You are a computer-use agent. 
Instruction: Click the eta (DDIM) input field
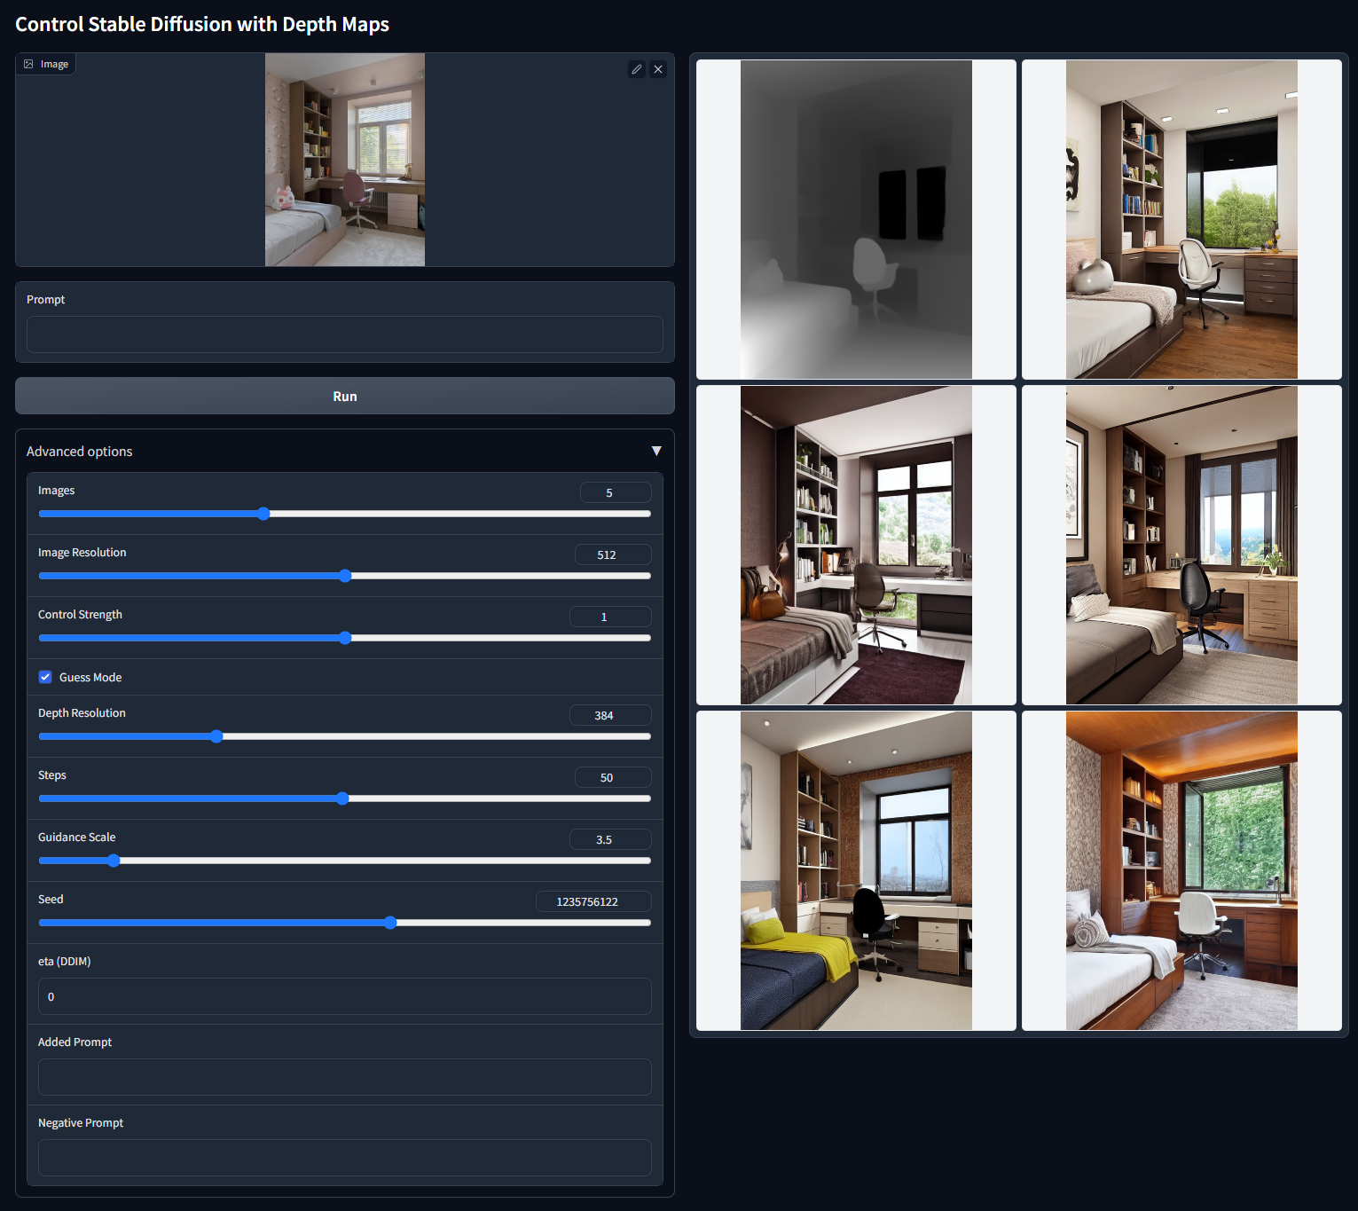(345, 996)
